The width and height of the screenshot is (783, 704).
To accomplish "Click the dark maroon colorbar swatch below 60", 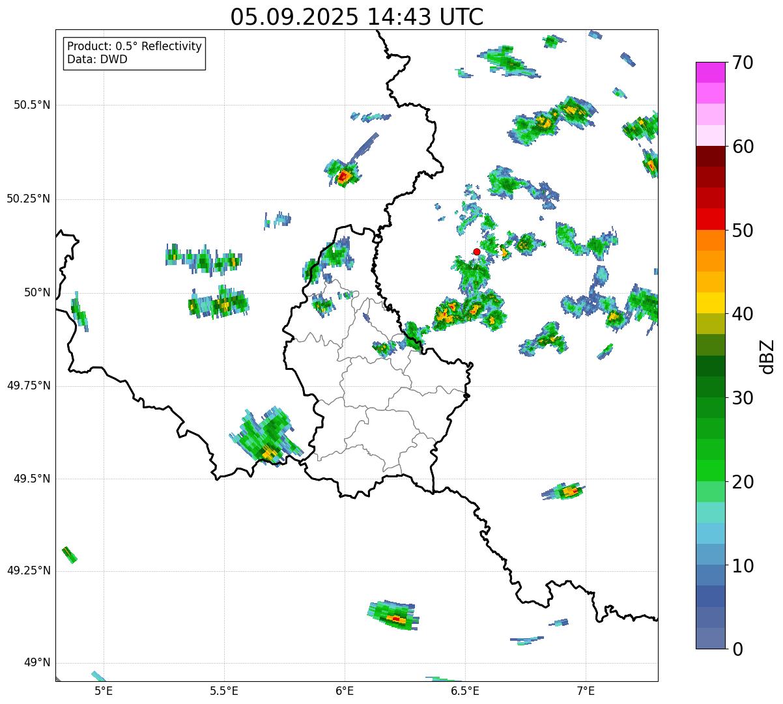I will tap(710, 156).
